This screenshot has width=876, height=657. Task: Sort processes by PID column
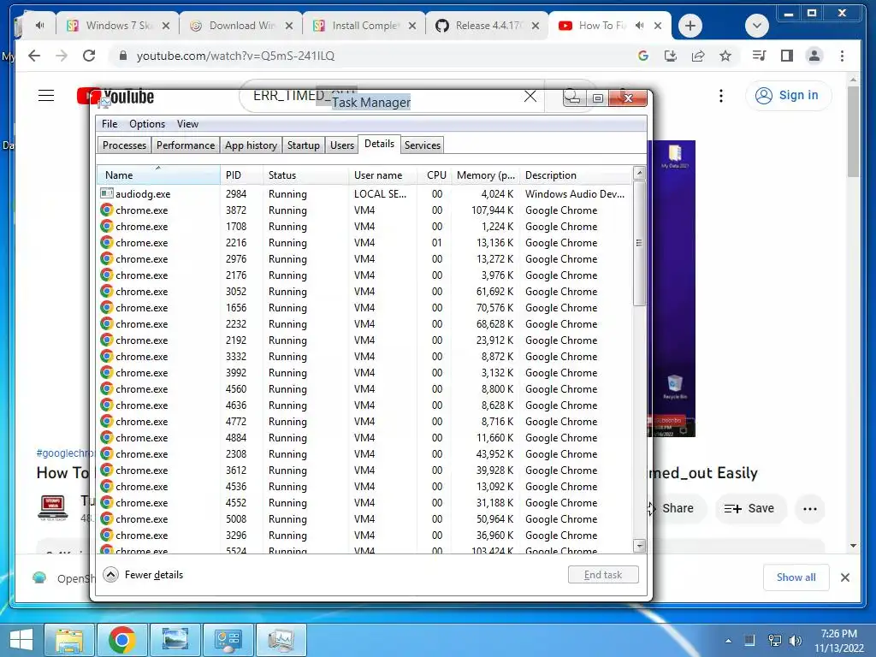(x=241, y=175)
